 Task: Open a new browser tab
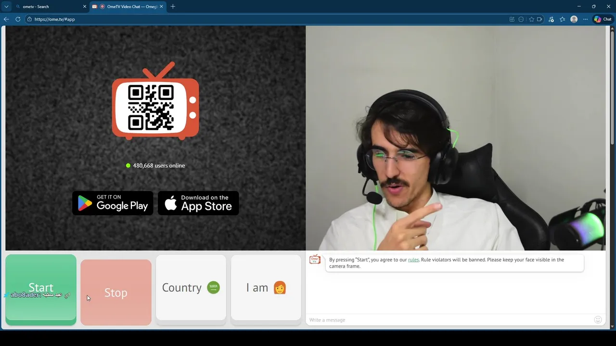pos(173,6)
